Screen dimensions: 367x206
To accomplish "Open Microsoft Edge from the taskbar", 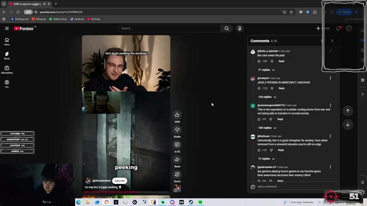I will pyautogui.click(x=78, y=202).
